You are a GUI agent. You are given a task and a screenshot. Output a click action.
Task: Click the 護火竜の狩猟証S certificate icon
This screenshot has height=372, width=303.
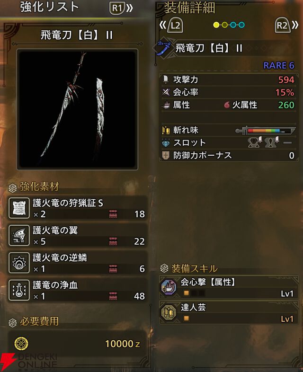19,208
